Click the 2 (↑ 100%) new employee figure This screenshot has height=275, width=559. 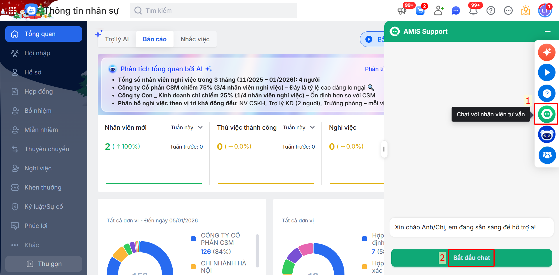pos(122,147)
